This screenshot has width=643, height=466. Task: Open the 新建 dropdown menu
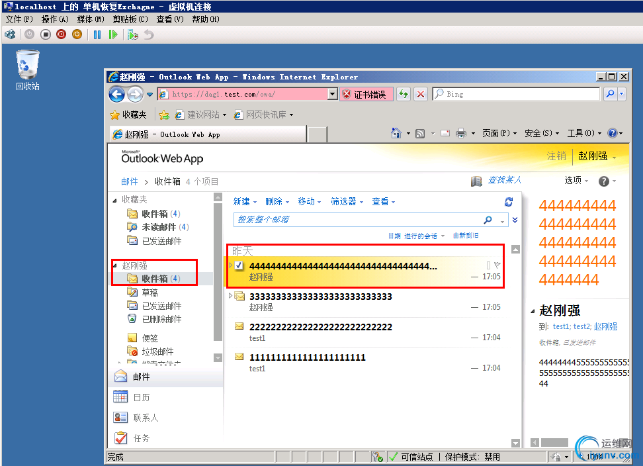[x=245, y=202]
